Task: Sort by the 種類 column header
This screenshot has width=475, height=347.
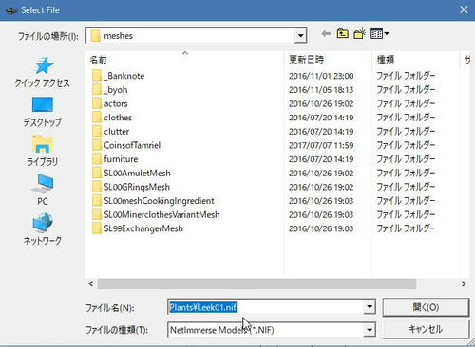Action: point(415,59)
